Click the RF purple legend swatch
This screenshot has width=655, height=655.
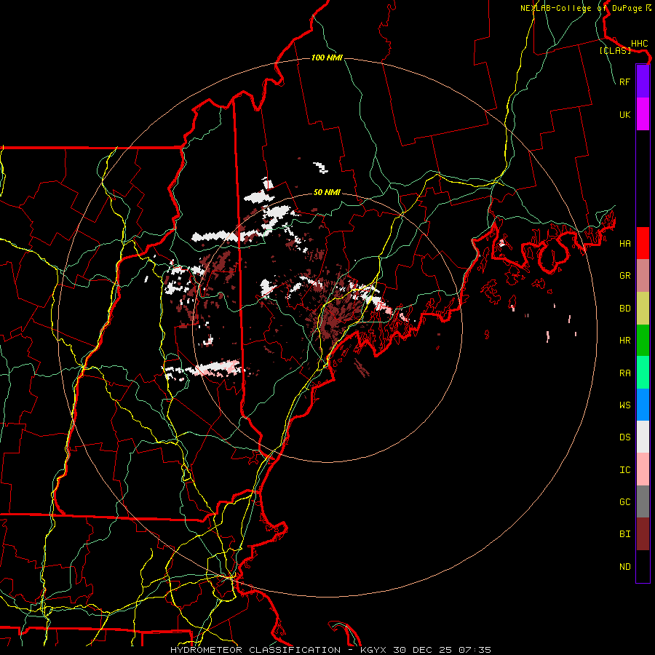pyautogui.click(x=643, y=82)
